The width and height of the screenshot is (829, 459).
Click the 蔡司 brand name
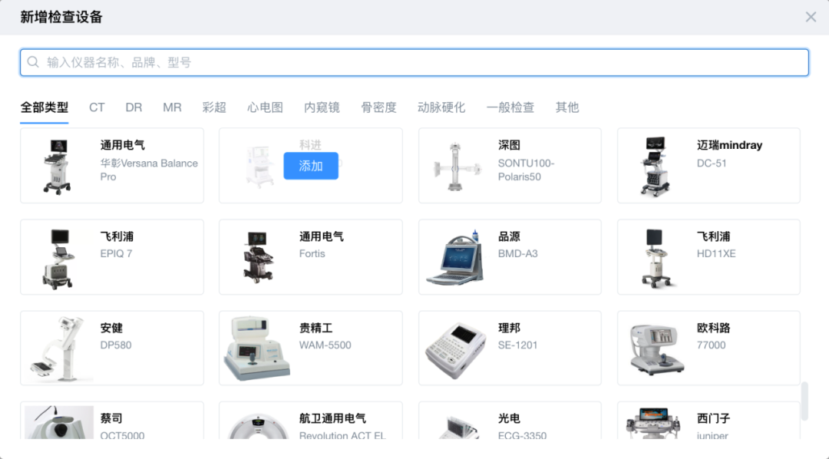pyautogui.click(x=111, y=418)
